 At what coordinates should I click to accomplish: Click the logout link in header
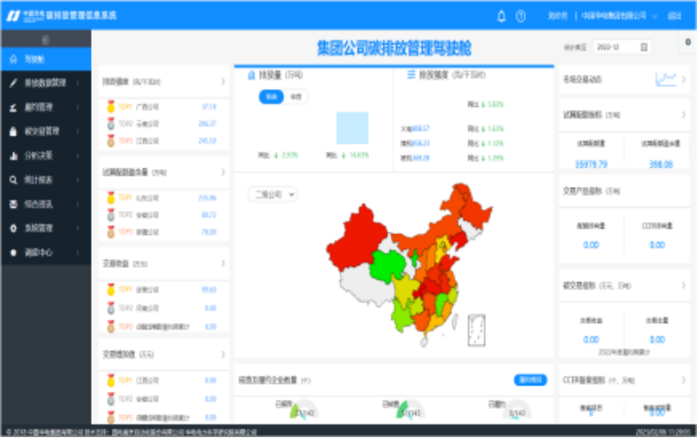click(x=675, y=16)
